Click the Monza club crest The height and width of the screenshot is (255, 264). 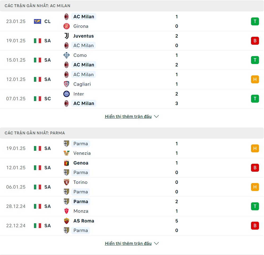[x=67, y=211]
